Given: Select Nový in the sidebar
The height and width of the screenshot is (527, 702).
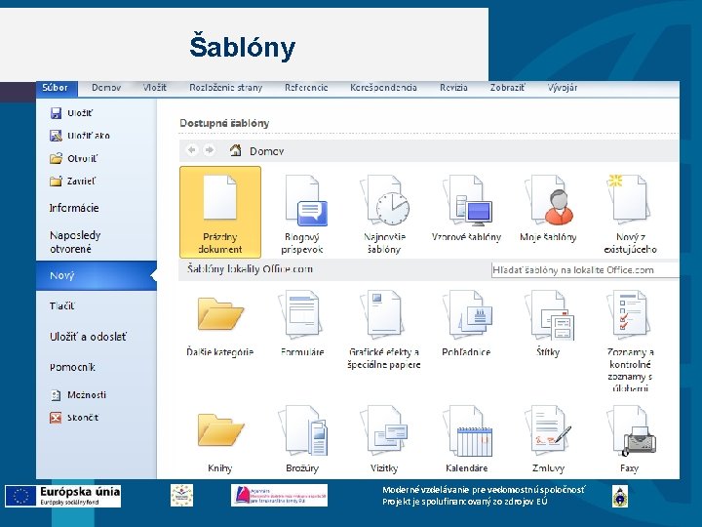Looking at the screenshot, I should coord(97,275).
